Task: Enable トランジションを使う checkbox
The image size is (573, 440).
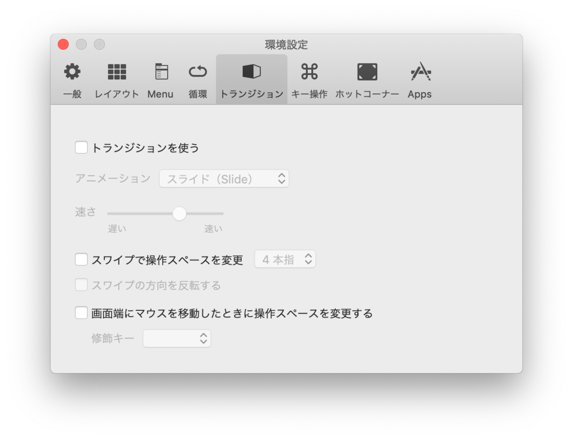Action: point(81,148)
